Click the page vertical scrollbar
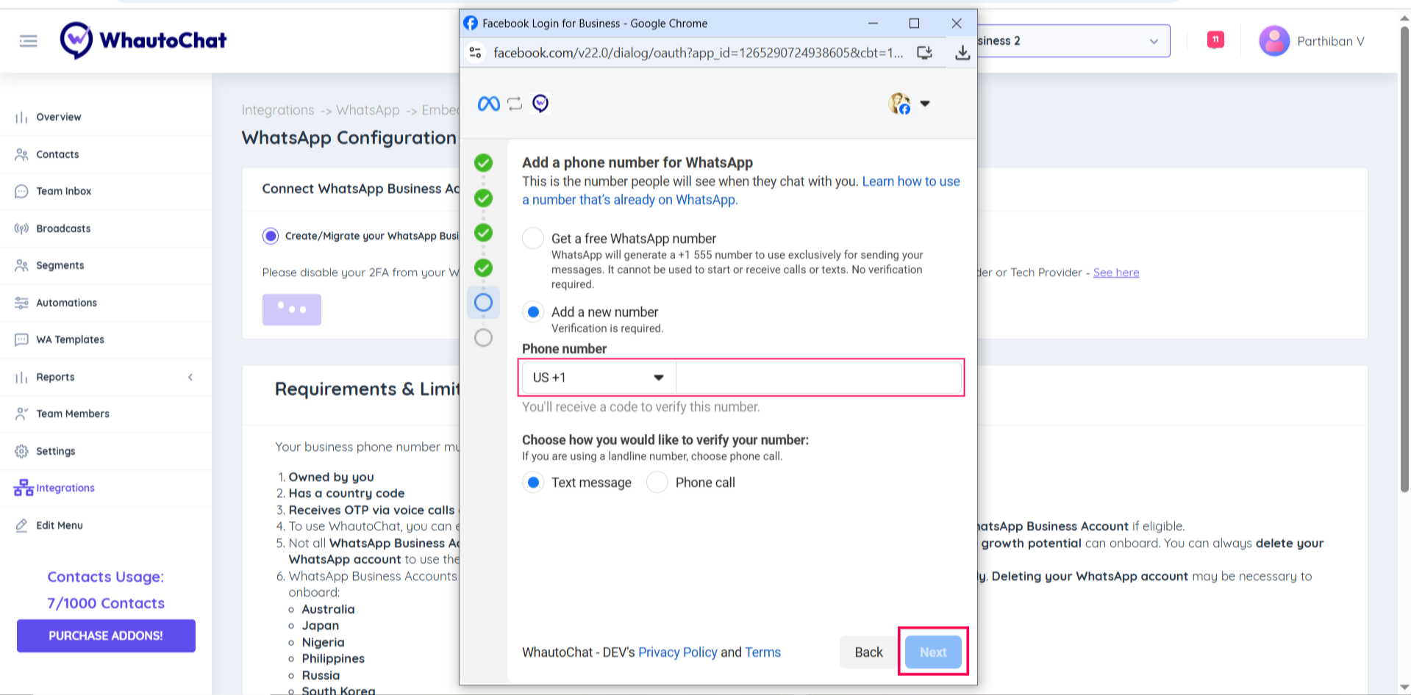 1404,259
